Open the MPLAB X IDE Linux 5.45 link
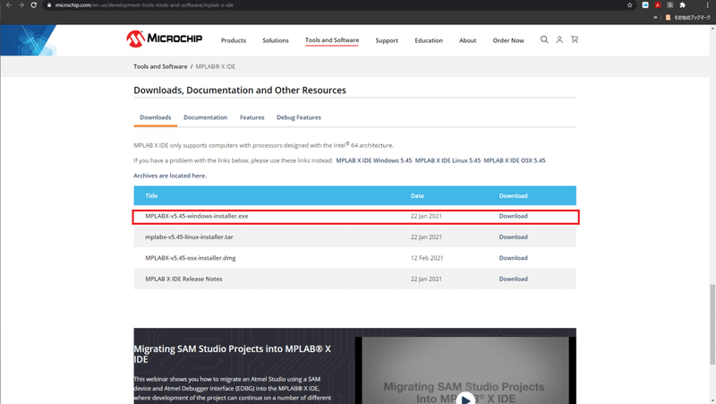Screen dimensions: 716x404 pyautogui.click(x=448, y=160)
